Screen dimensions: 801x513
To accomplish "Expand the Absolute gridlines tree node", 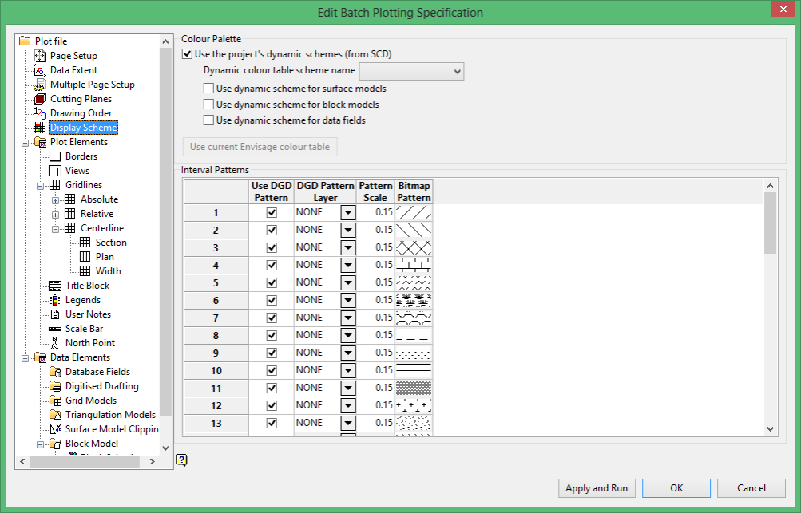I will tap(55, 200).
